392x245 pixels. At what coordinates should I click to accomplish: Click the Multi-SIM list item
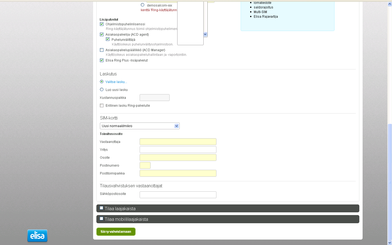click(260, 12)
